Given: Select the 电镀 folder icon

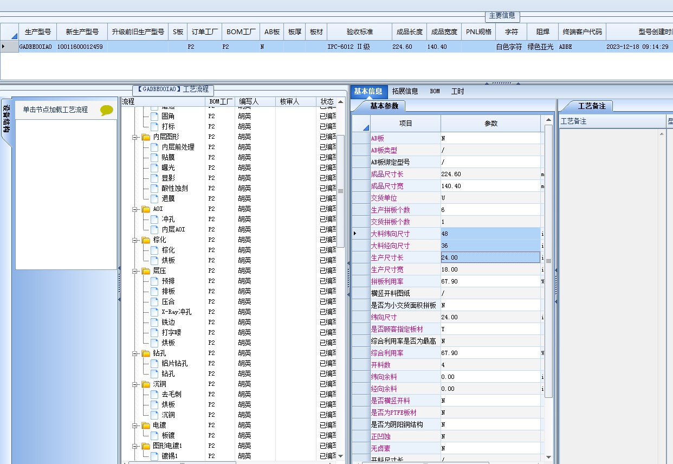Looking at the screenshot, I should [x=146, y=426].
